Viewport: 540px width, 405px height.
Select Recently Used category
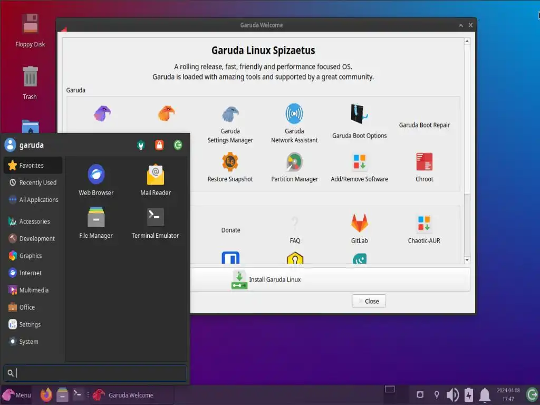[x=33, y=182]
